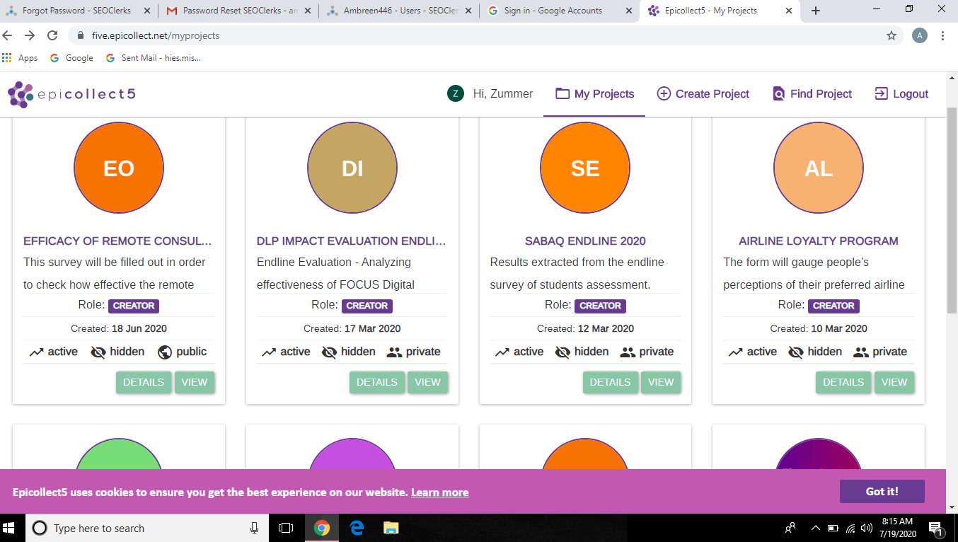Click the Logout arrow icon
The height and width of the screenshot is (542, 958).
(x=881, y=94)
